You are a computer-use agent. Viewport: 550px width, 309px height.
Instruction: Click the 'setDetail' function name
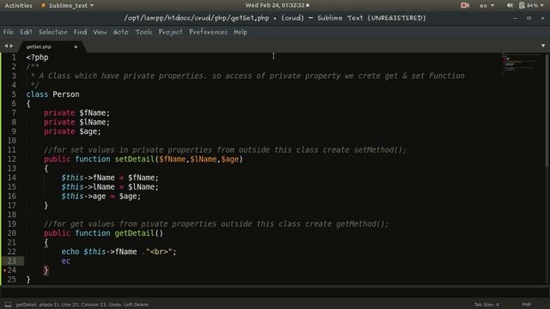tap(134, 159)
